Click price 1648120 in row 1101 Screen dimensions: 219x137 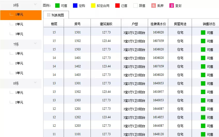coord(158,134)
